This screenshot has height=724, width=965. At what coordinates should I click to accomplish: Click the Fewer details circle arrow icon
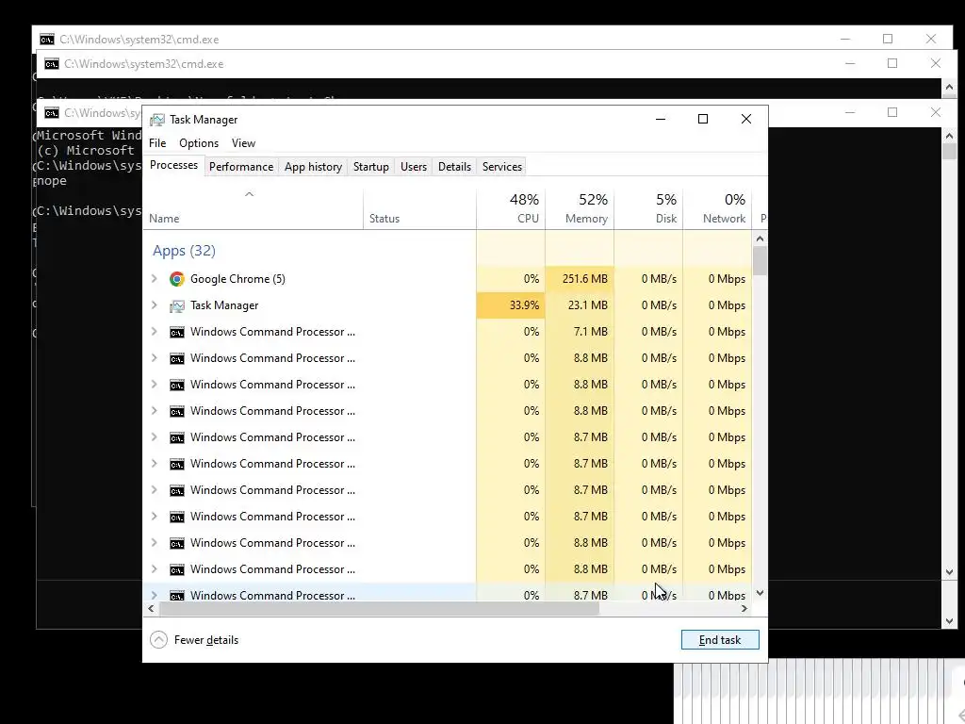(158, 640)
